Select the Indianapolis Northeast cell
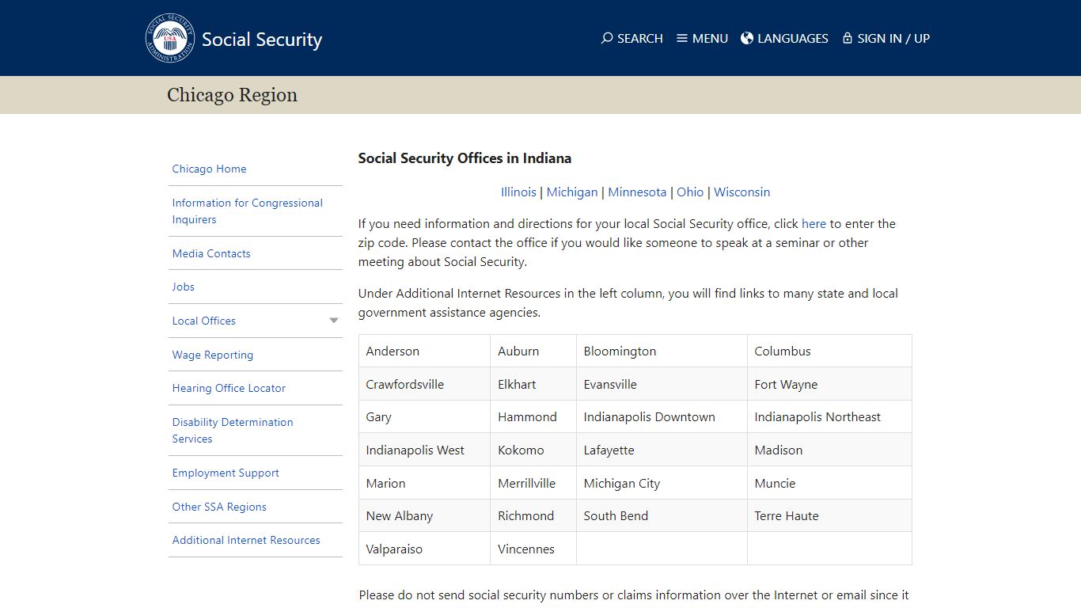The image size is (1081, 608). (829, 416)
